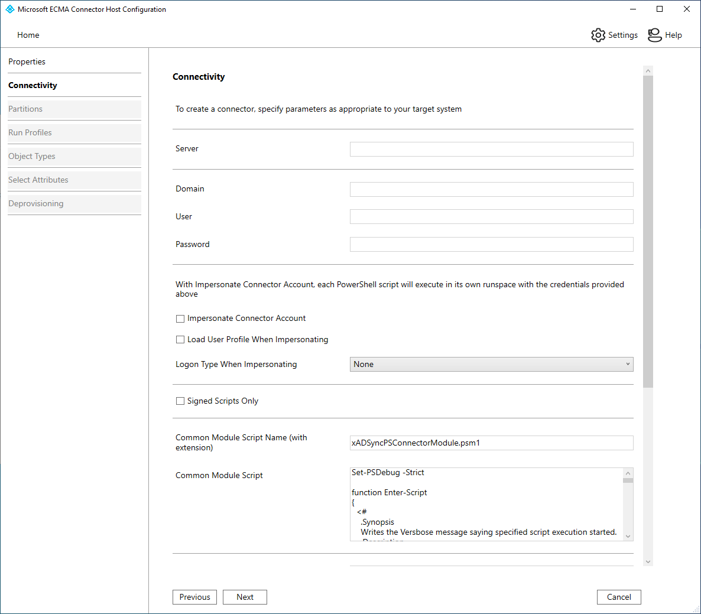Open the Home menu
The width and height of the screenshot is (701, 614).
point(28,35)
